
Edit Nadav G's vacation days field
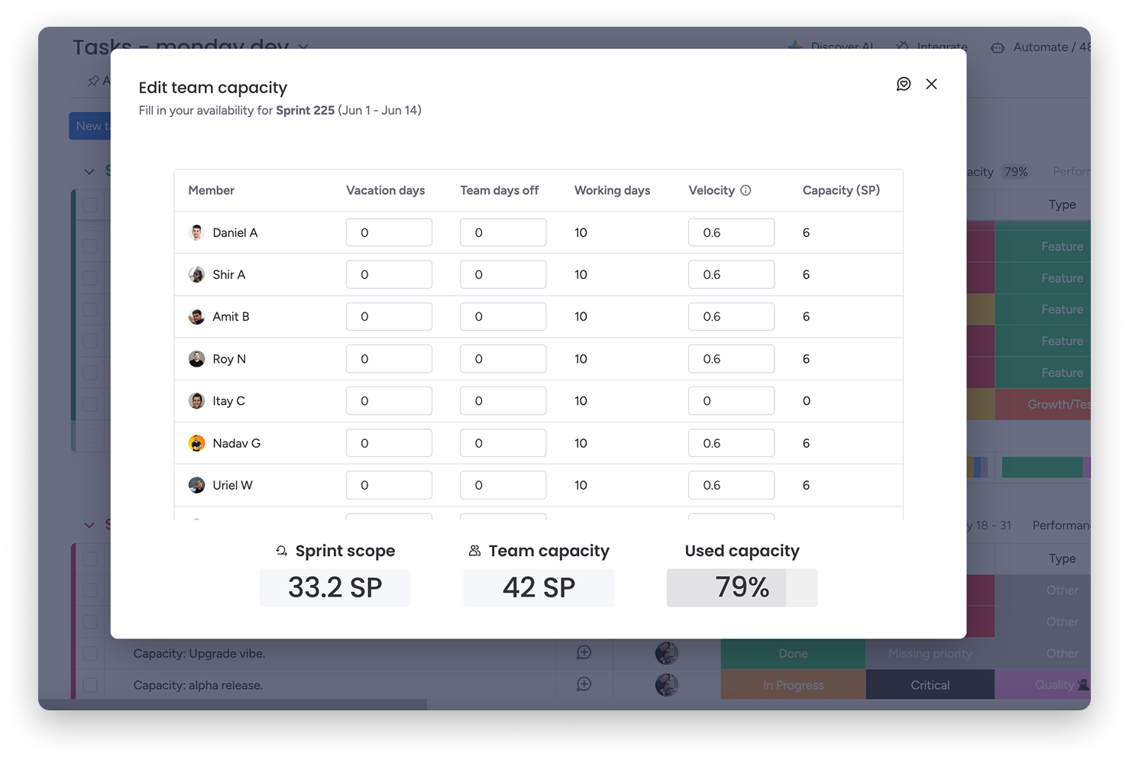click(389, 443)
